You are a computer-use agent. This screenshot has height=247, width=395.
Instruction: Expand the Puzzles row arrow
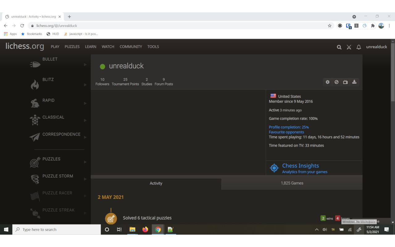coord(85,162)
